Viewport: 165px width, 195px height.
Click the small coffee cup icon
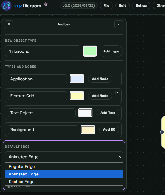[46, 4]
